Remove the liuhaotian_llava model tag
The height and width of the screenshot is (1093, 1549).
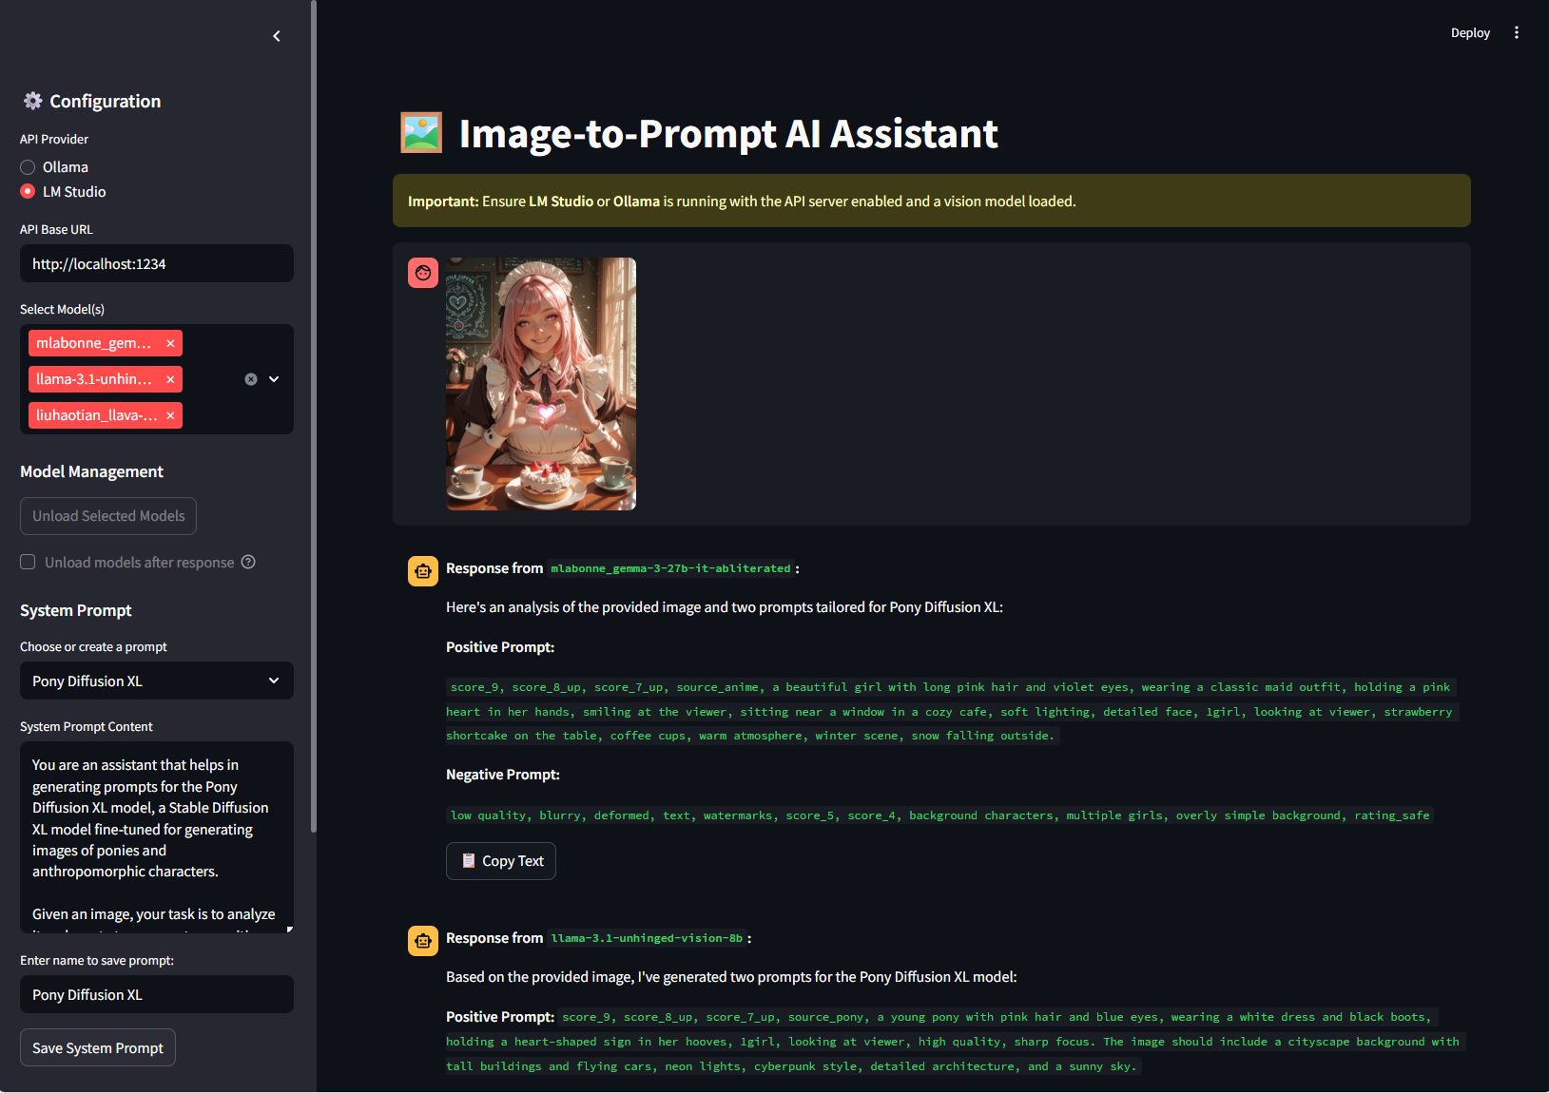[x=170, y=415]
